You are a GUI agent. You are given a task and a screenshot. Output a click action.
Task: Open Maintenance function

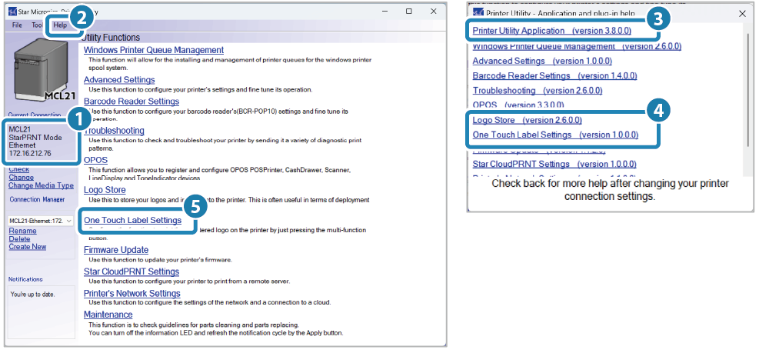coord(108,315)
